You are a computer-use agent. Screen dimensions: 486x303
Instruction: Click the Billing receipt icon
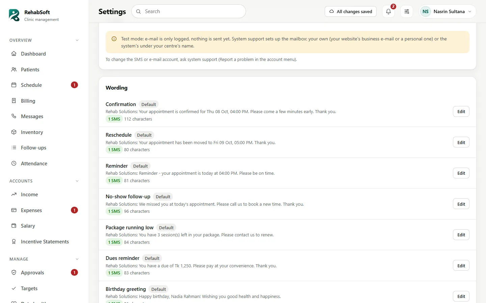tap(14, 101)
